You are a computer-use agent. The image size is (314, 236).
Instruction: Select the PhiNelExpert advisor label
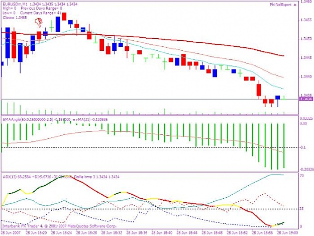coord(280,5)
